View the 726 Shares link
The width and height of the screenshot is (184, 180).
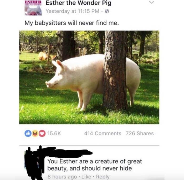click(x=140, y=133)
